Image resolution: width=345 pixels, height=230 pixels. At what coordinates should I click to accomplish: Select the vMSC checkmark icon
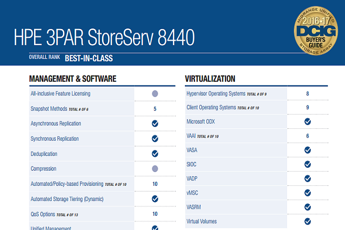coord(307,193)
